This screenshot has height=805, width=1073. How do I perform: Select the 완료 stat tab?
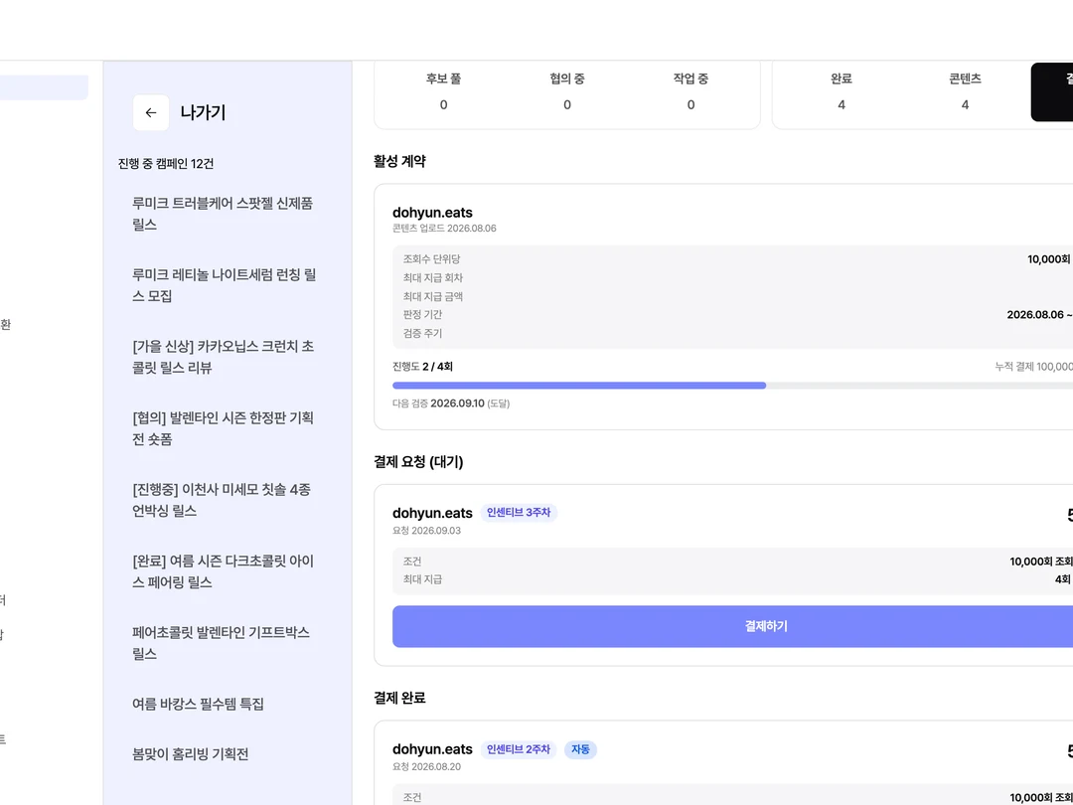(842, 91)
